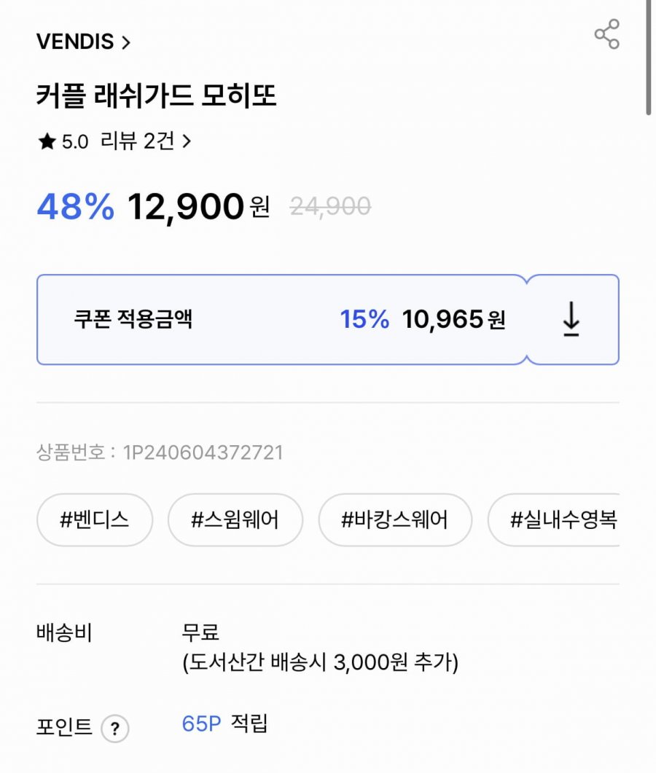The width and height of the screenshot is (656, 773).
Task: Click the page scrollbar thumb
Action: tap(649, 58)
